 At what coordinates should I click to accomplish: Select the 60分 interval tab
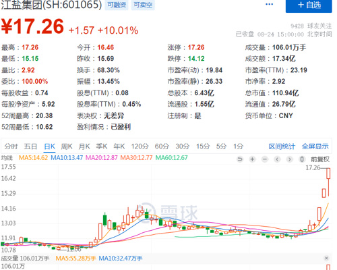pos(162,146)
